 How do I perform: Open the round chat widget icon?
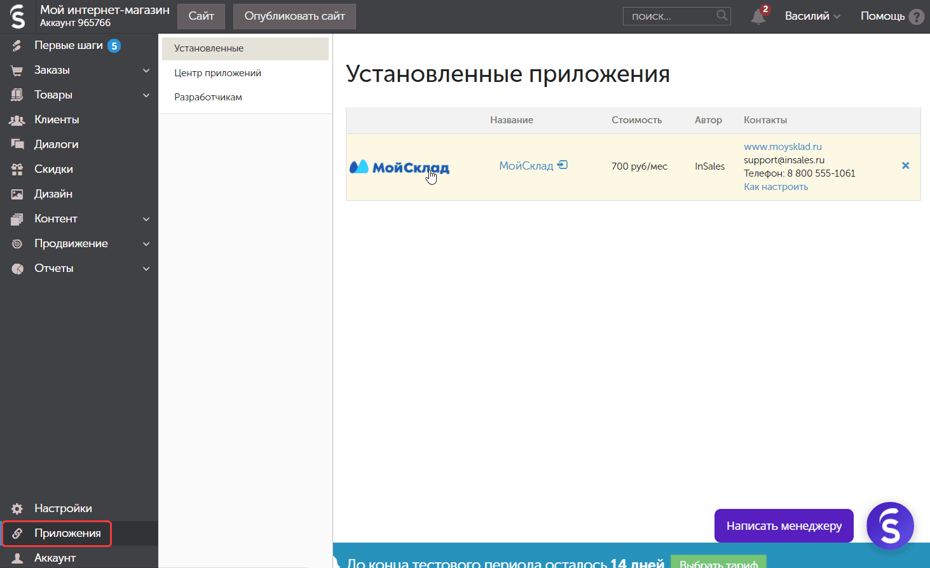889,525
